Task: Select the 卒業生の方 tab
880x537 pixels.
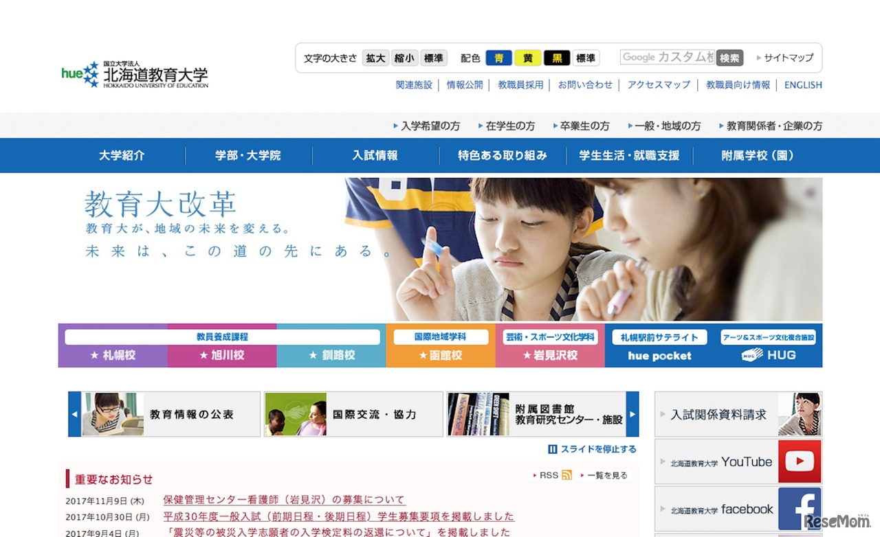Action: coord(582,126)
